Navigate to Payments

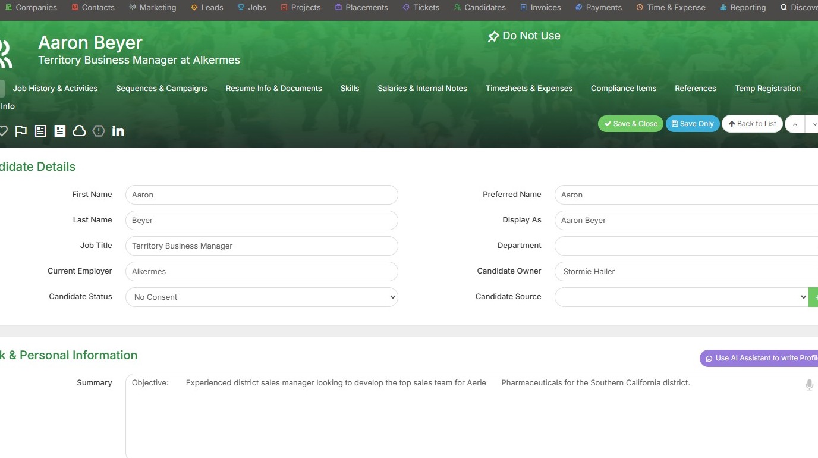point(599,8)
